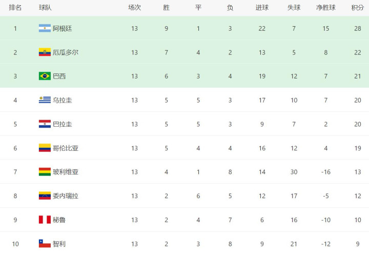The width and height of the screenshot is (369, 255).
Task: Open the 阿根廷 team link
Action: pos(63,29)
